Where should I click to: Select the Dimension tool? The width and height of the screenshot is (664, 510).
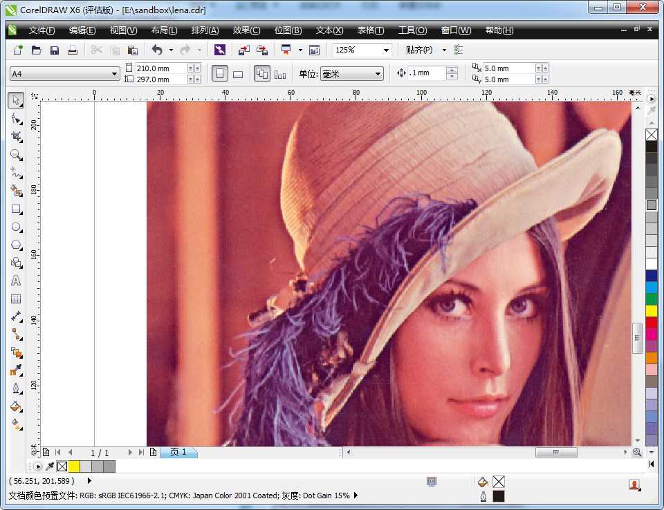[x=16, y=317]
